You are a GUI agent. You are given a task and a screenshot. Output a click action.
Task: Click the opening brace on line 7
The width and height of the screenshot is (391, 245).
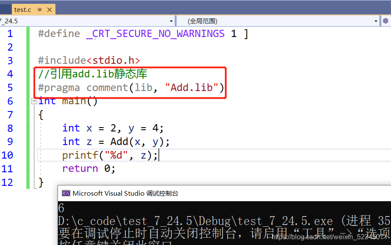(x=41, y=115)
